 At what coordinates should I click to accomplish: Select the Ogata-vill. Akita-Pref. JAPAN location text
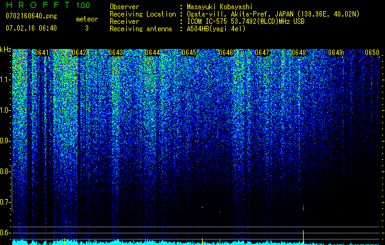coord(273,14)
